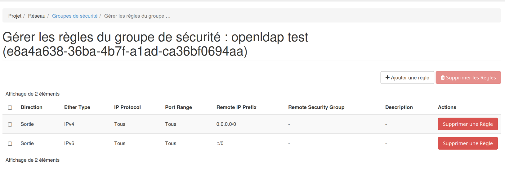Sort by the Direction column header
This screenshot has height=171, width=505.
[32, 107]
